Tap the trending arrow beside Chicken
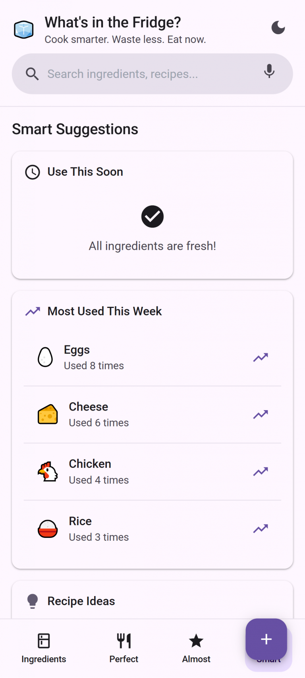 261,471
